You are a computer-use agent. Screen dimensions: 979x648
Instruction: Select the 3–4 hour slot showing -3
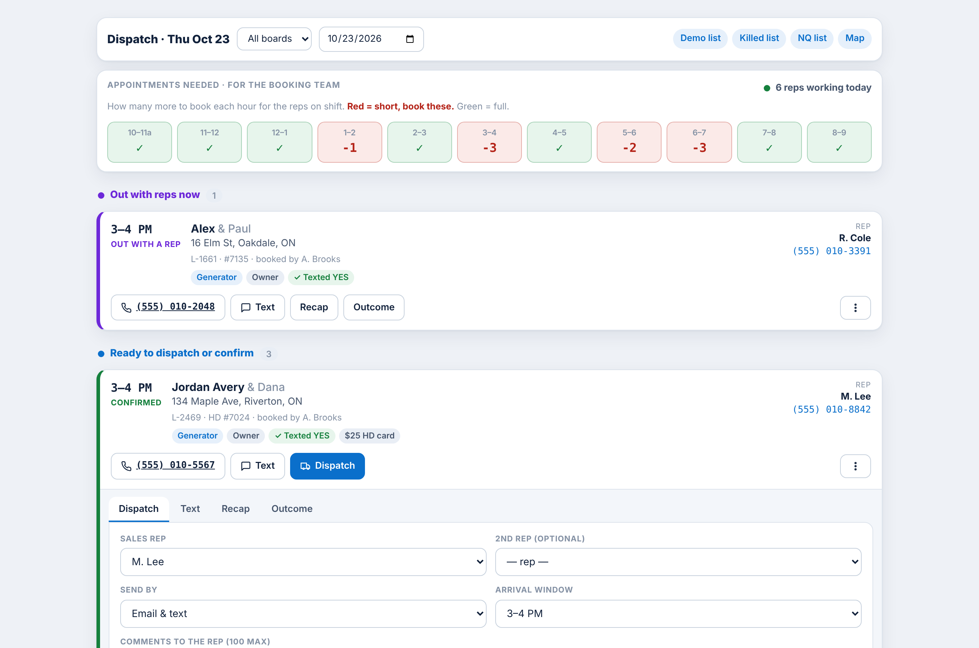(489, 142)
